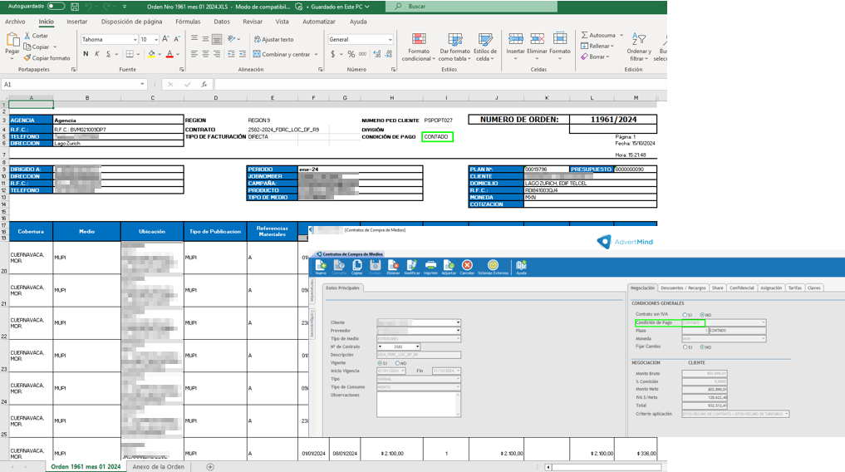845x472 pixels.
Task: Select SI for Contrato sin IVA
Action: [x=685, y=315]
